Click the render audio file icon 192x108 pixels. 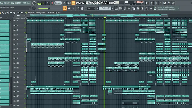click(169, 3)
